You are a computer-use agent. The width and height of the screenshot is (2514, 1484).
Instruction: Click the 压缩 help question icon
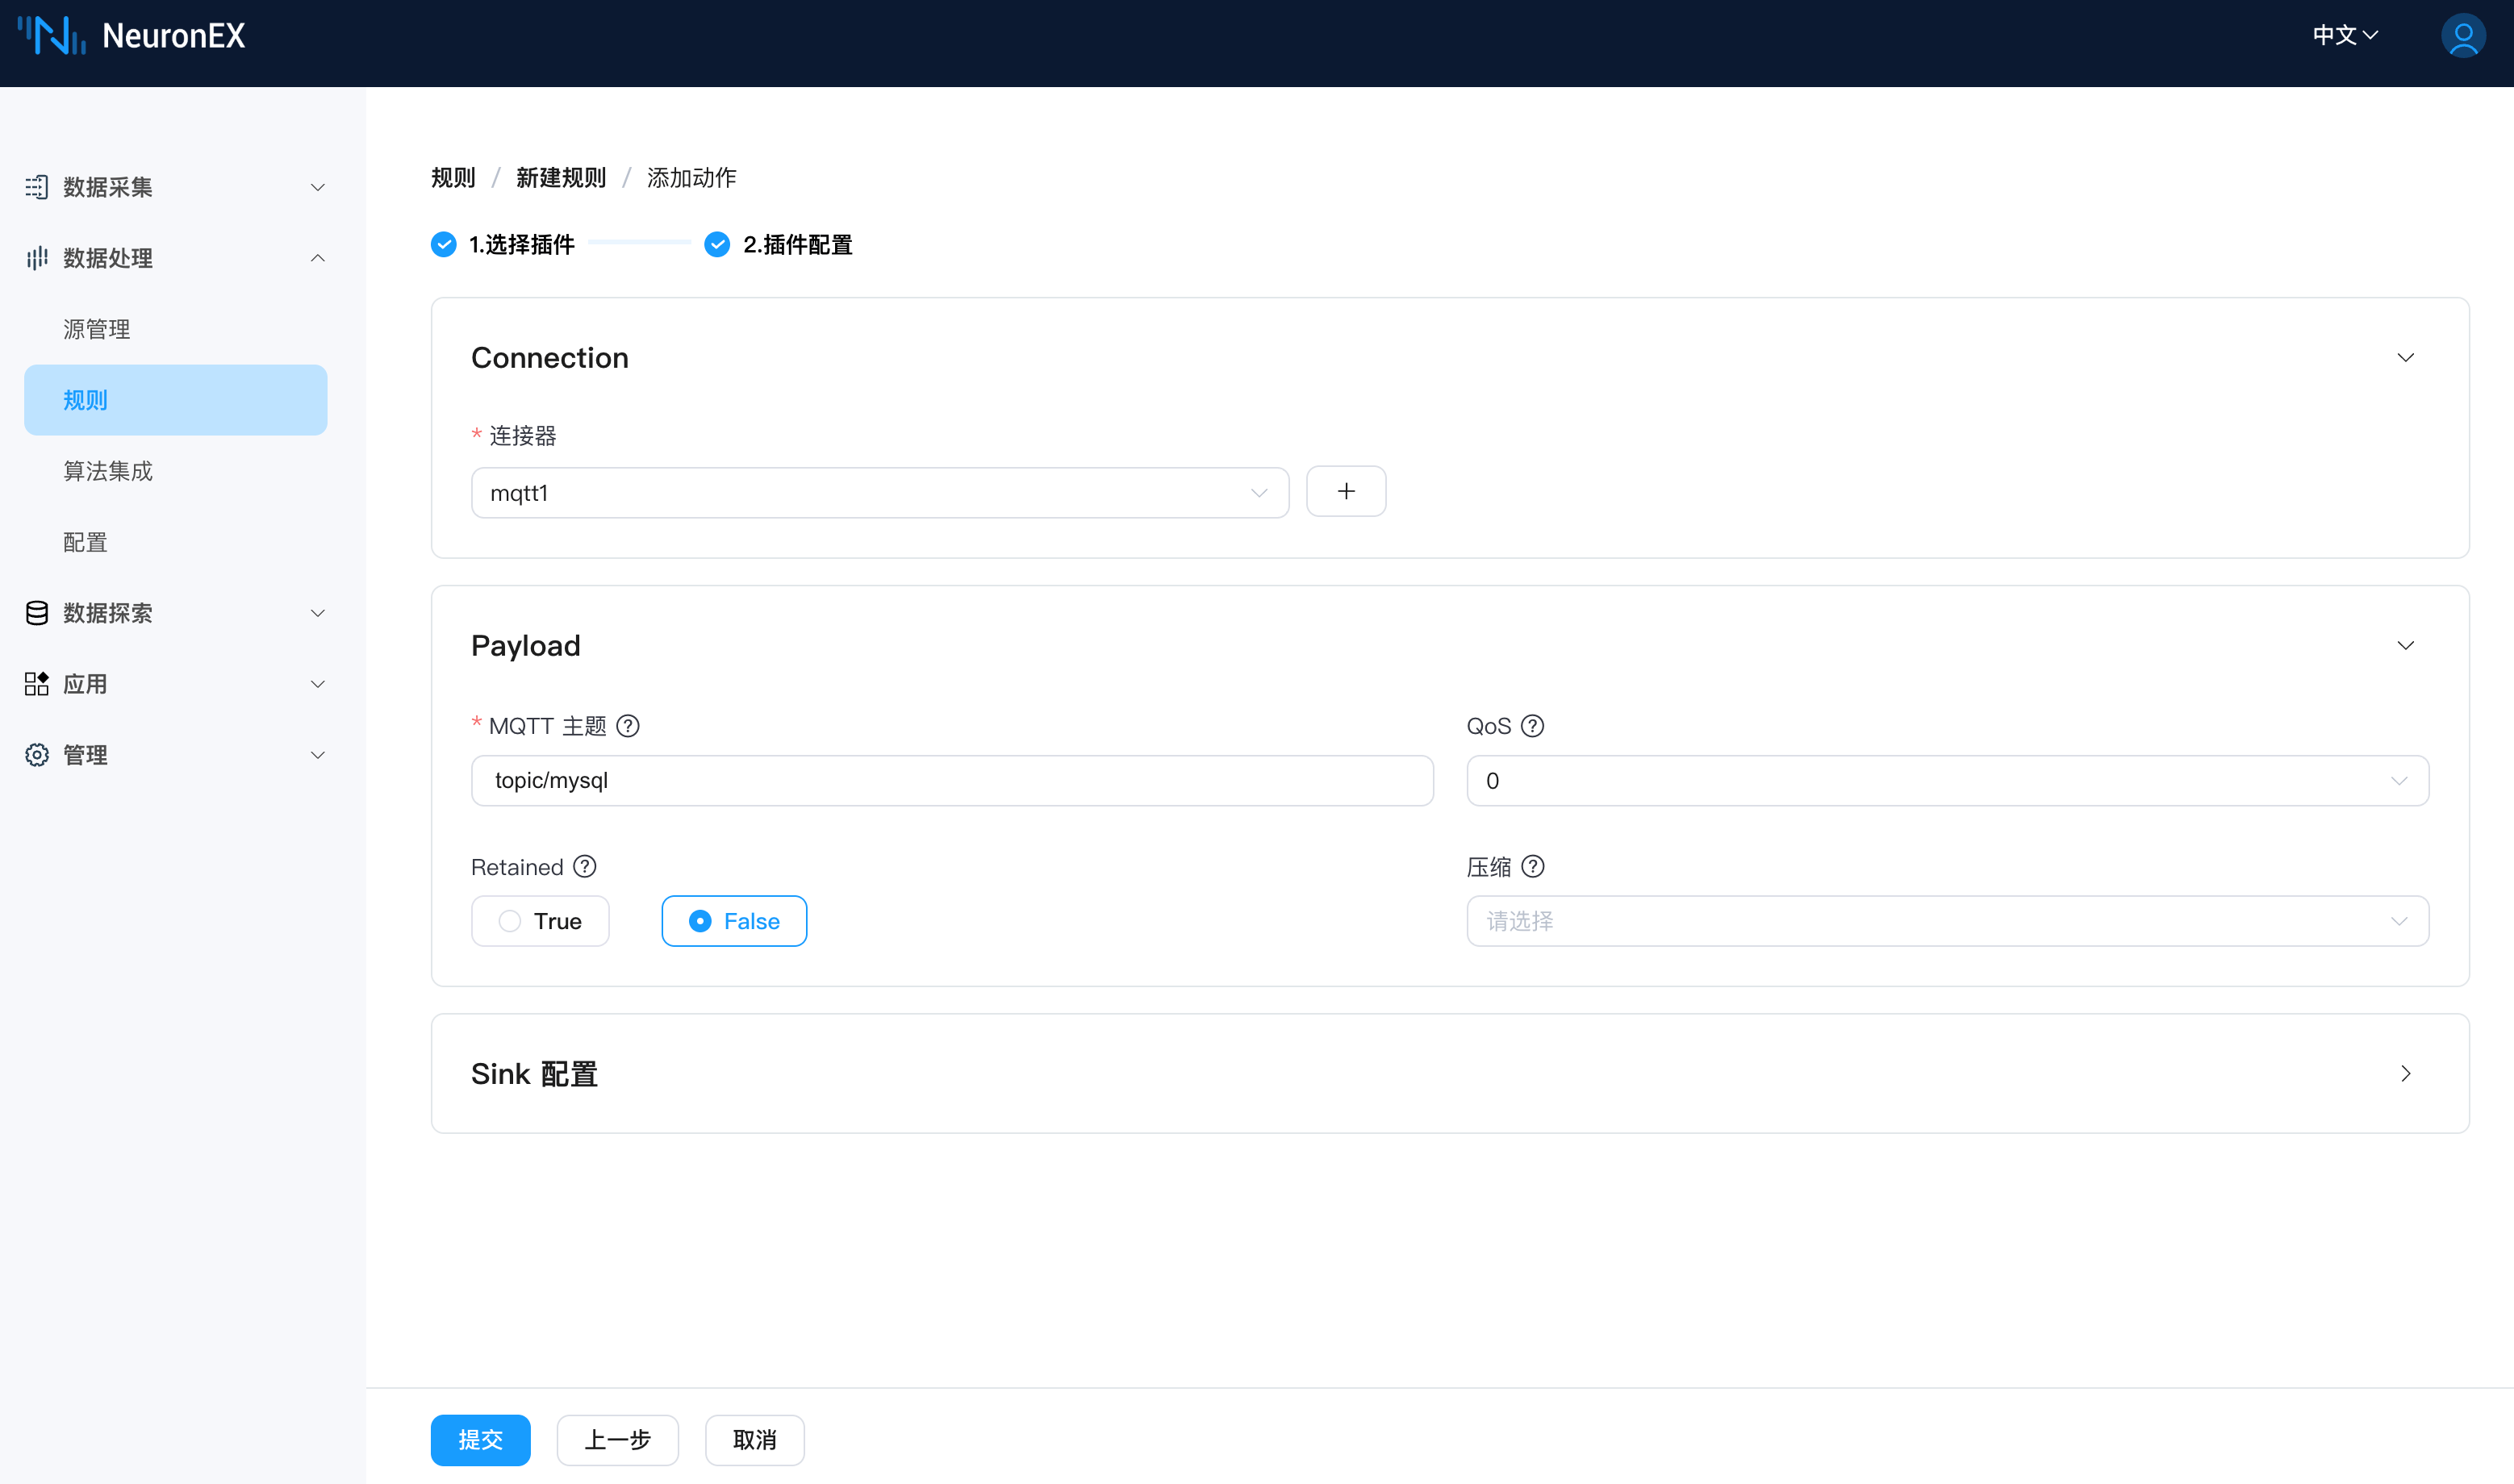1533,867
